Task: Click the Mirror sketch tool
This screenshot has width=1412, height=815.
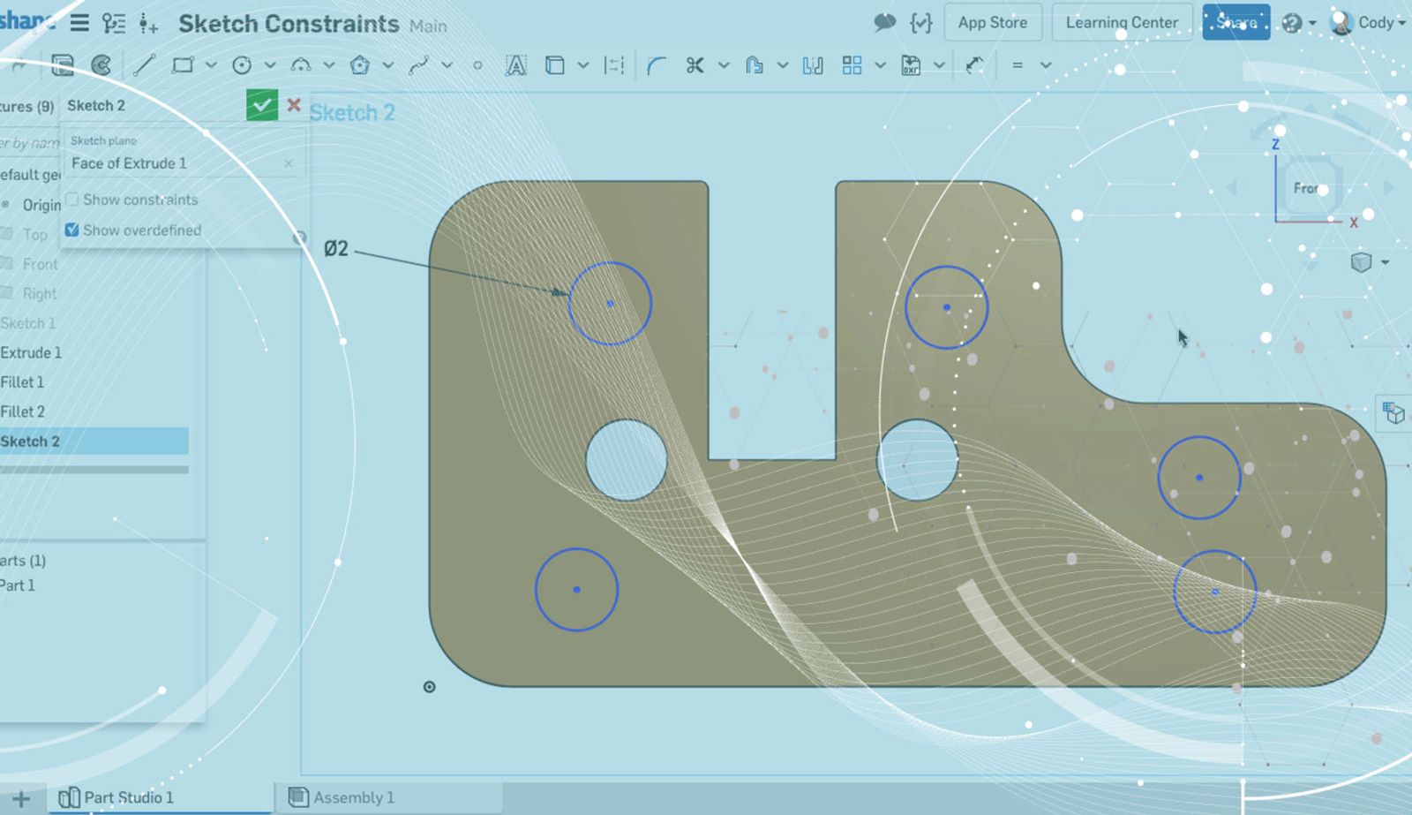Action: (813, 65)
